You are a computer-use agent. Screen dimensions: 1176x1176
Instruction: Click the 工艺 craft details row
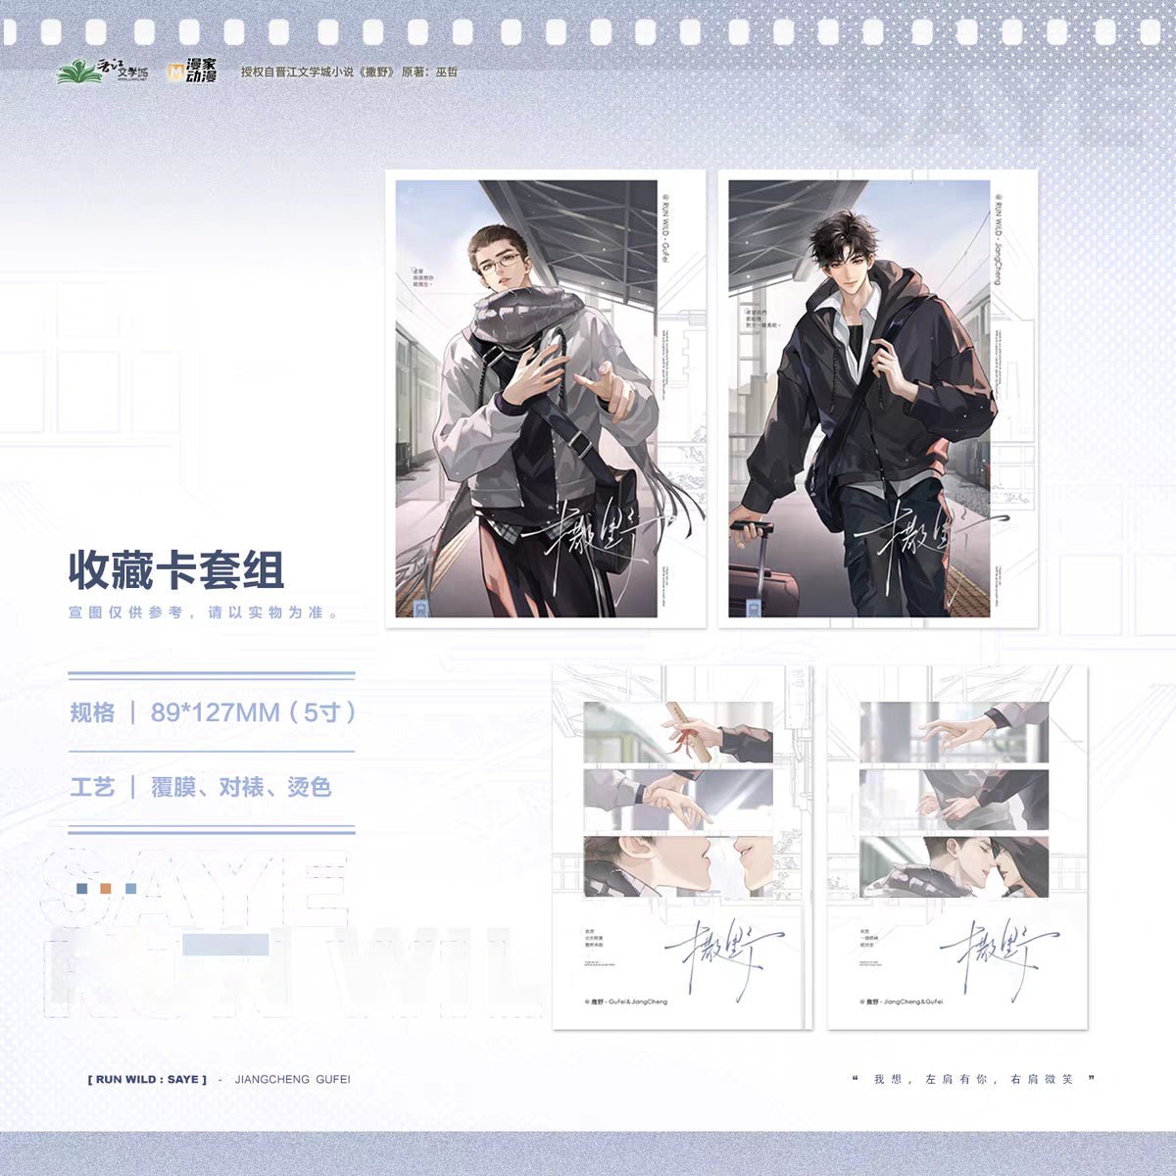point(201,787)
